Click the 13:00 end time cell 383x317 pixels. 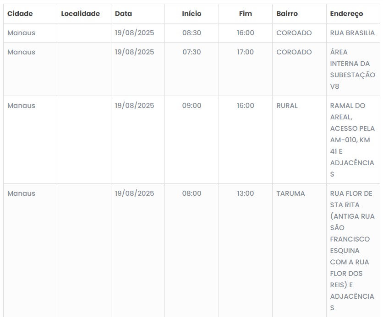coord(246,193)
